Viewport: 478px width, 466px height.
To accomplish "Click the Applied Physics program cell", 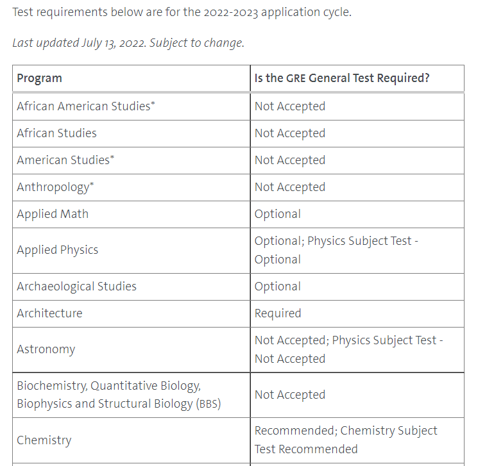I will [58, 250].
